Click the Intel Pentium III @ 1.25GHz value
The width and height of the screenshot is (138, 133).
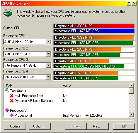(x=82, y=116)
